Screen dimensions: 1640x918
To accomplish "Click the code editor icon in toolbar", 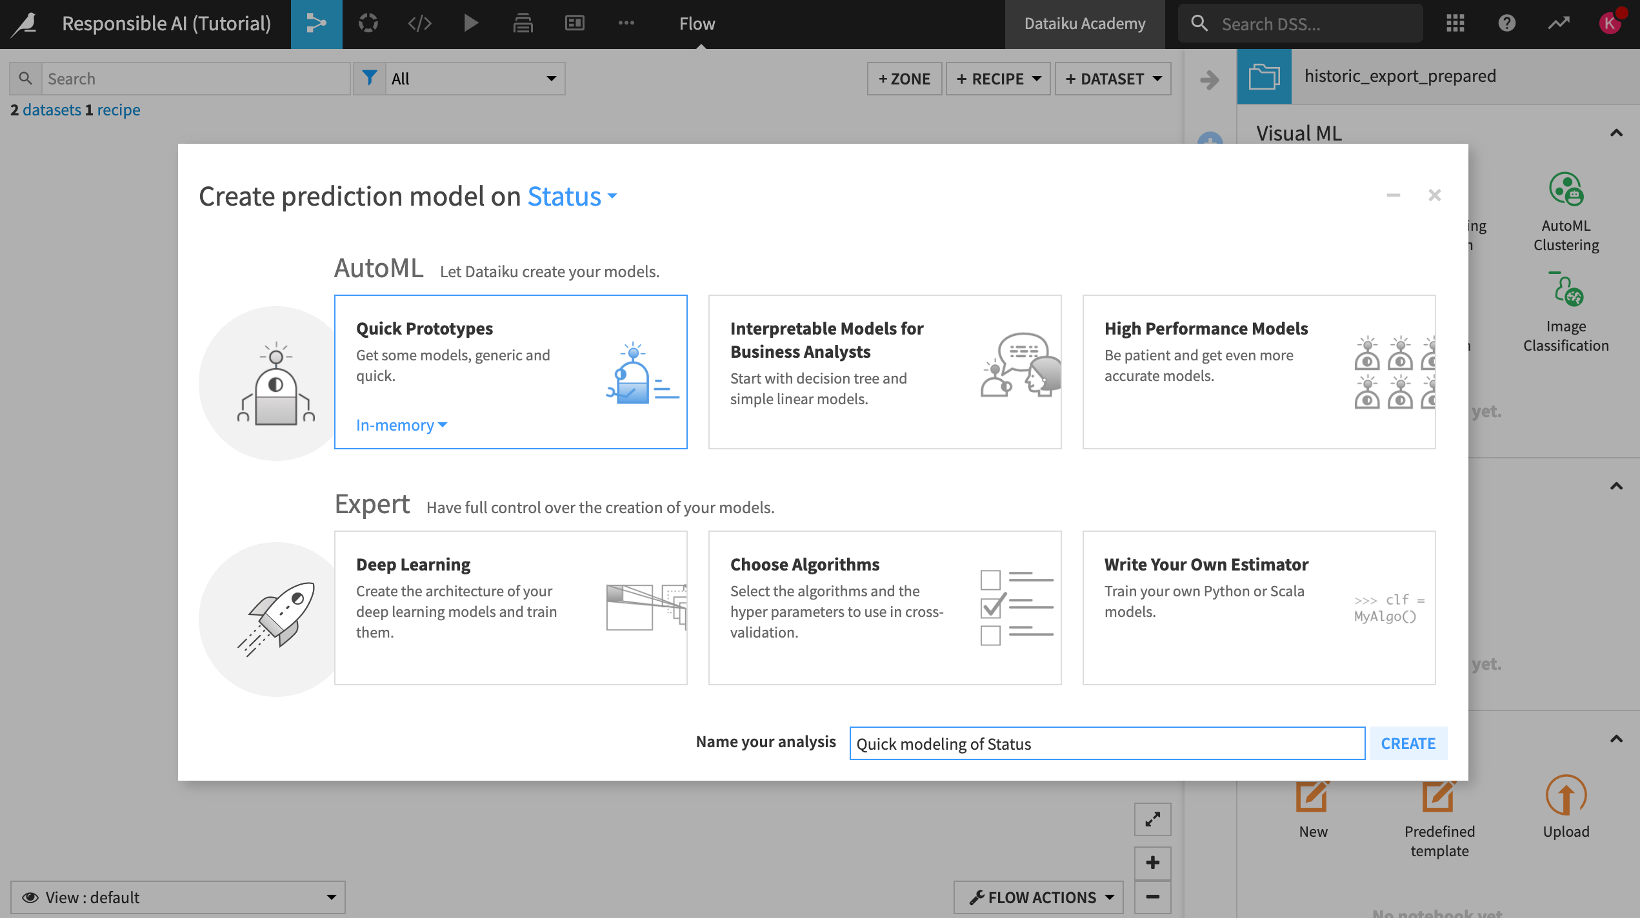I will tap(419, 23).
